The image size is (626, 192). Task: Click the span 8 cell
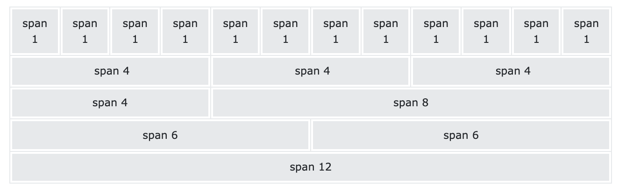(411, 103)
